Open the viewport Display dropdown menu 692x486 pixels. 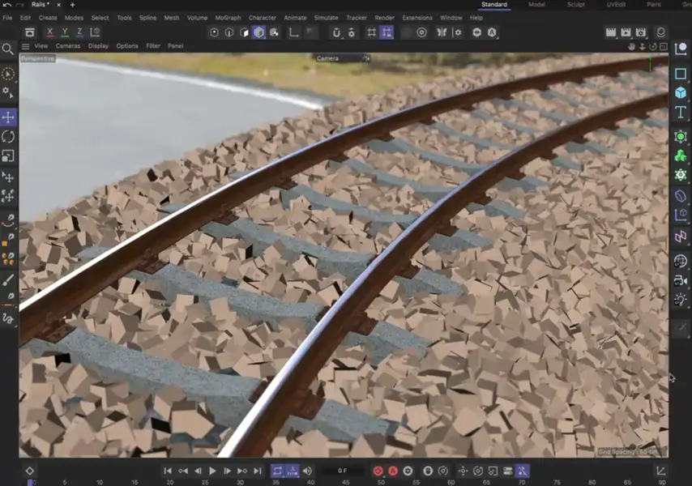click(98, 46)
